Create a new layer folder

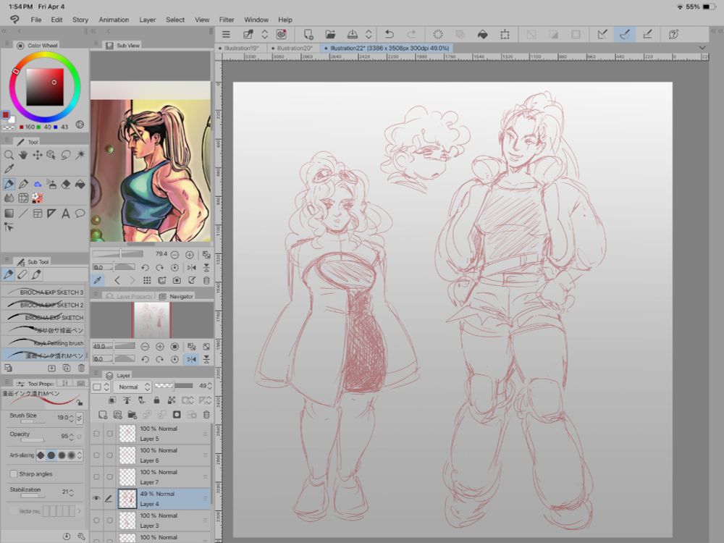(132, 415)
